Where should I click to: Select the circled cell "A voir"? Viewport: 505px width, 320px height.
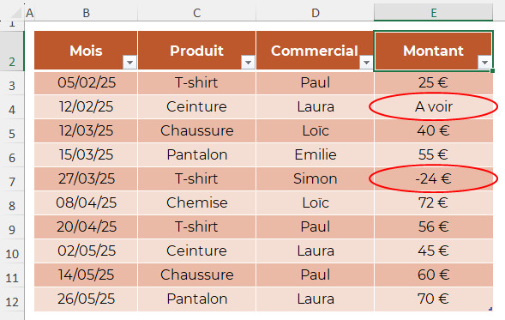tap(434, 106)
